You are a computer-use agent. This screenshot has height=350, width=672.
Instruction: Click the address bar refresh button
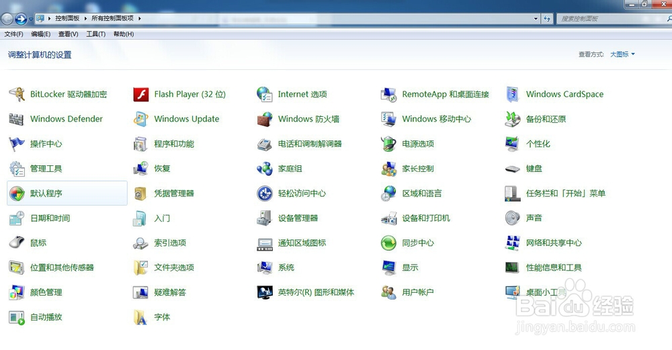pyautogui.click(x=547, y=18)
